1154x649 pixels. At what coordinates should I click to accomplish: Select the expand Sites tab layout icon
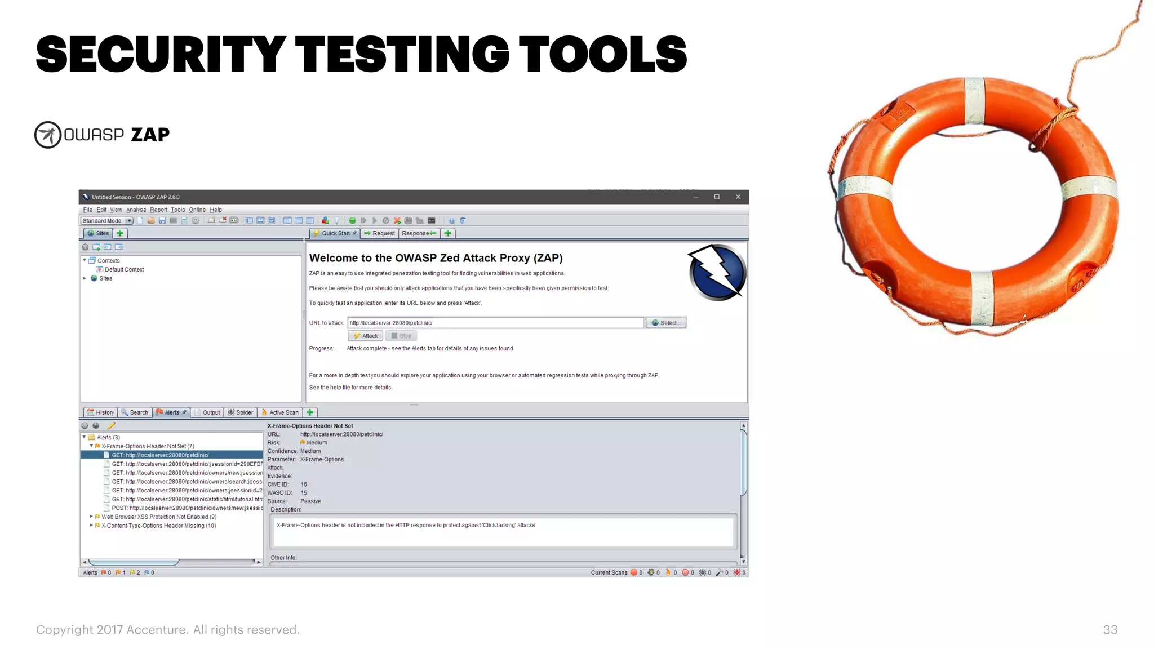pos(250,221)
